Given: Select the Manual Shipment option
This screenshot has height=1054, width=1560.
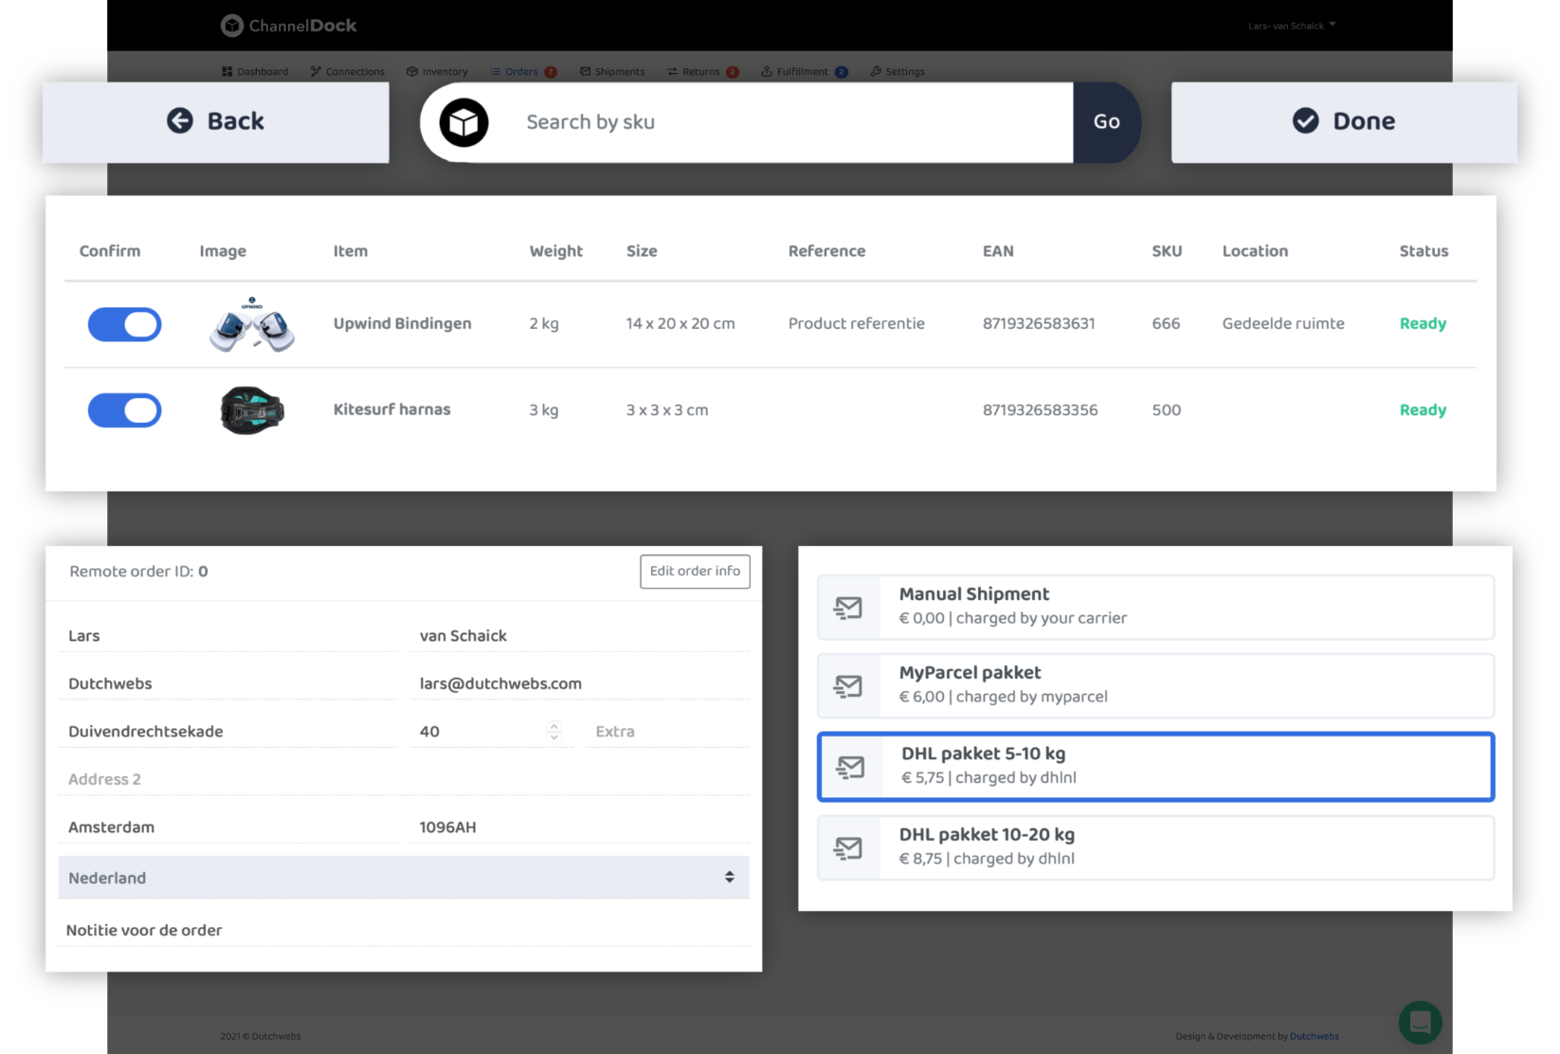Looking at the screenshot, I should [1156, 608].
